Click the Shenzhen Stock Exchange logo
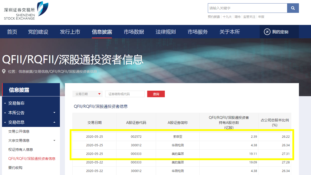This screenshot has width=311, height=175. point(26,11)
